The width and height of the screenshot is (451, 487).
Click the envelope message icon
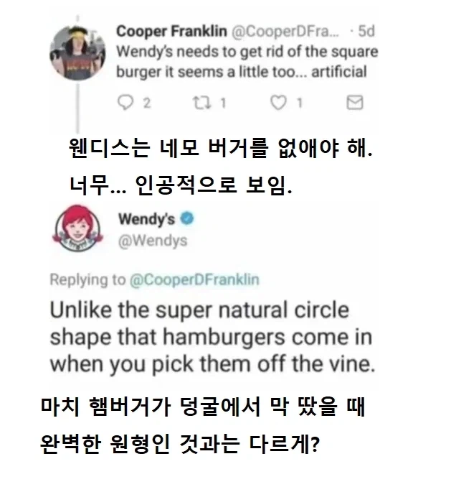[353, 103]
